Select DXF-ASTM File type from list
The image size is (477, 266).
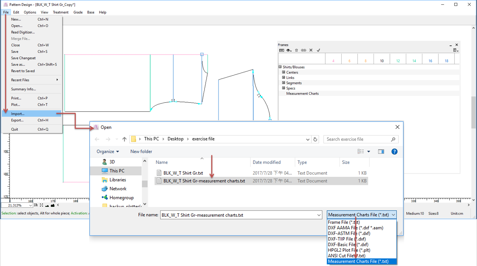[349, 233]
